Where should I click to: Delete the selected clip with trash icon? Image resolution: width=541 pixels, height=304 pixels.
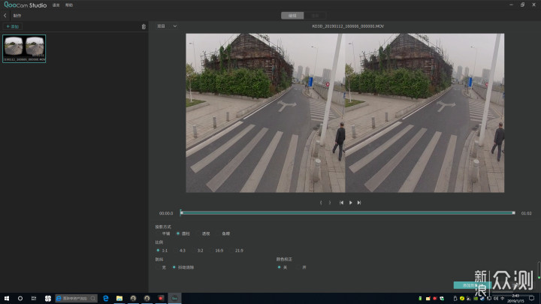144,26
